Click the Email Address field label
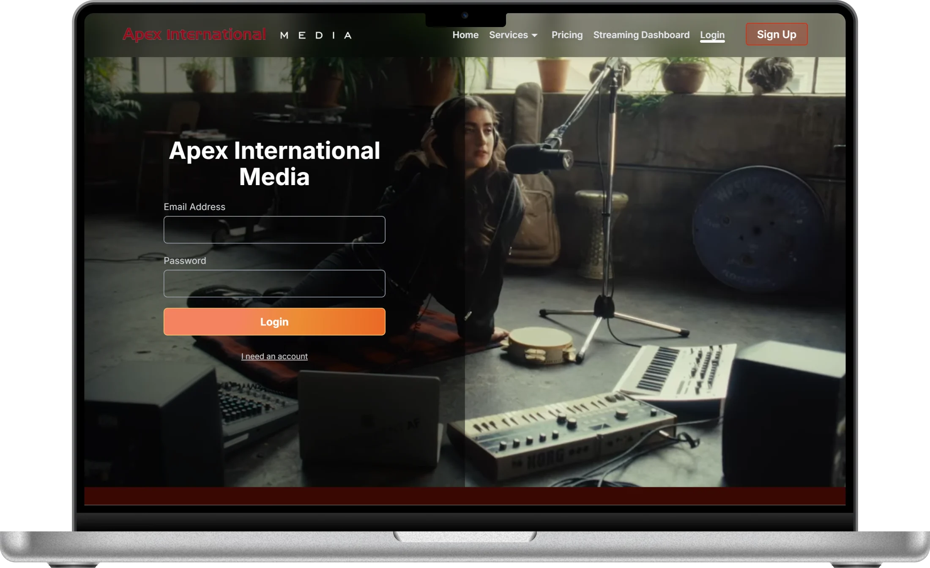Image resolution: width=930 pixels, height=568 pixels. coord(194,207)
